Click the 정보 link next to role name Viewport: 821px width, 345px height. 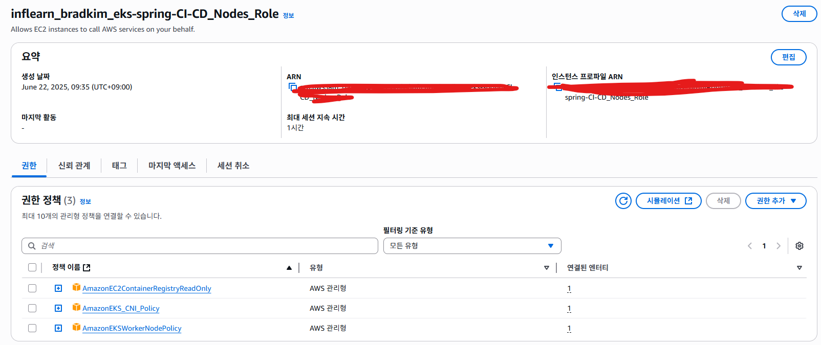pos(289,16)
